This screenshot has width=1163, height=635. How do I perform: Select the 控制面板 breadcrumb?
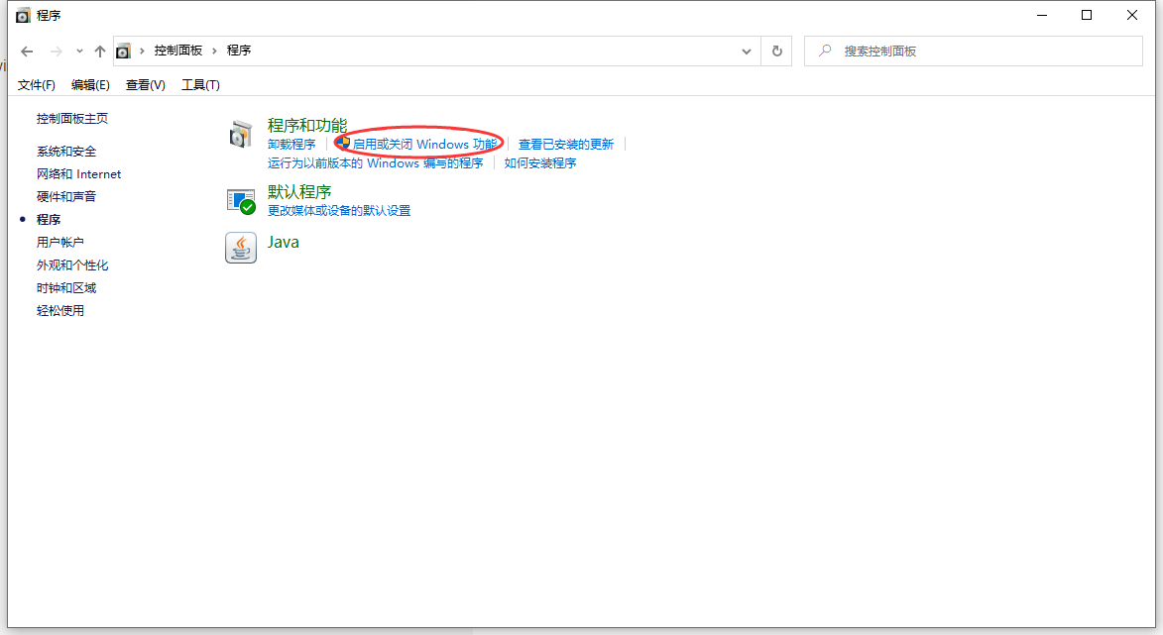click(x=178, y=51)
